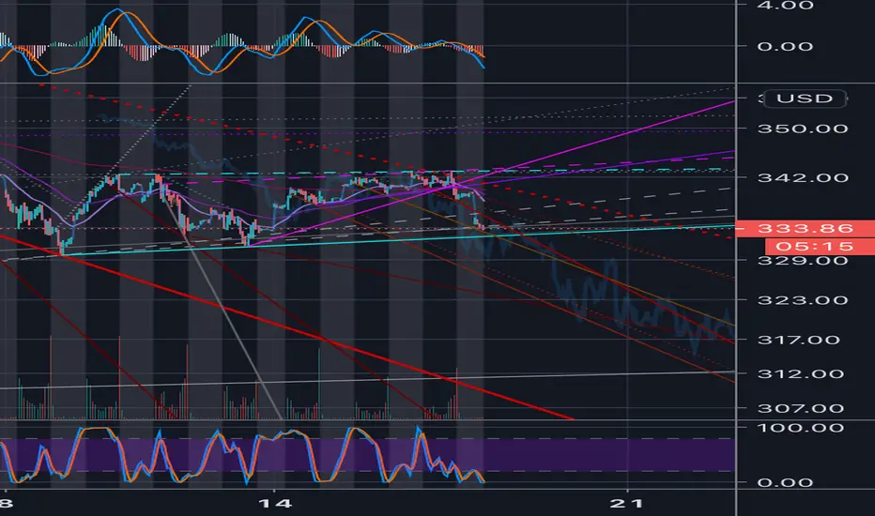This screenshot has height=516, width=875.
Task: Click the 342.00 price axis label
Action: [803, 178]
